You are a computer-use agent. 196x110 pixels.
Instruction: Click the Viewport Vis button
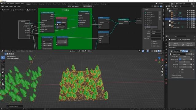[x=176, y=45]
